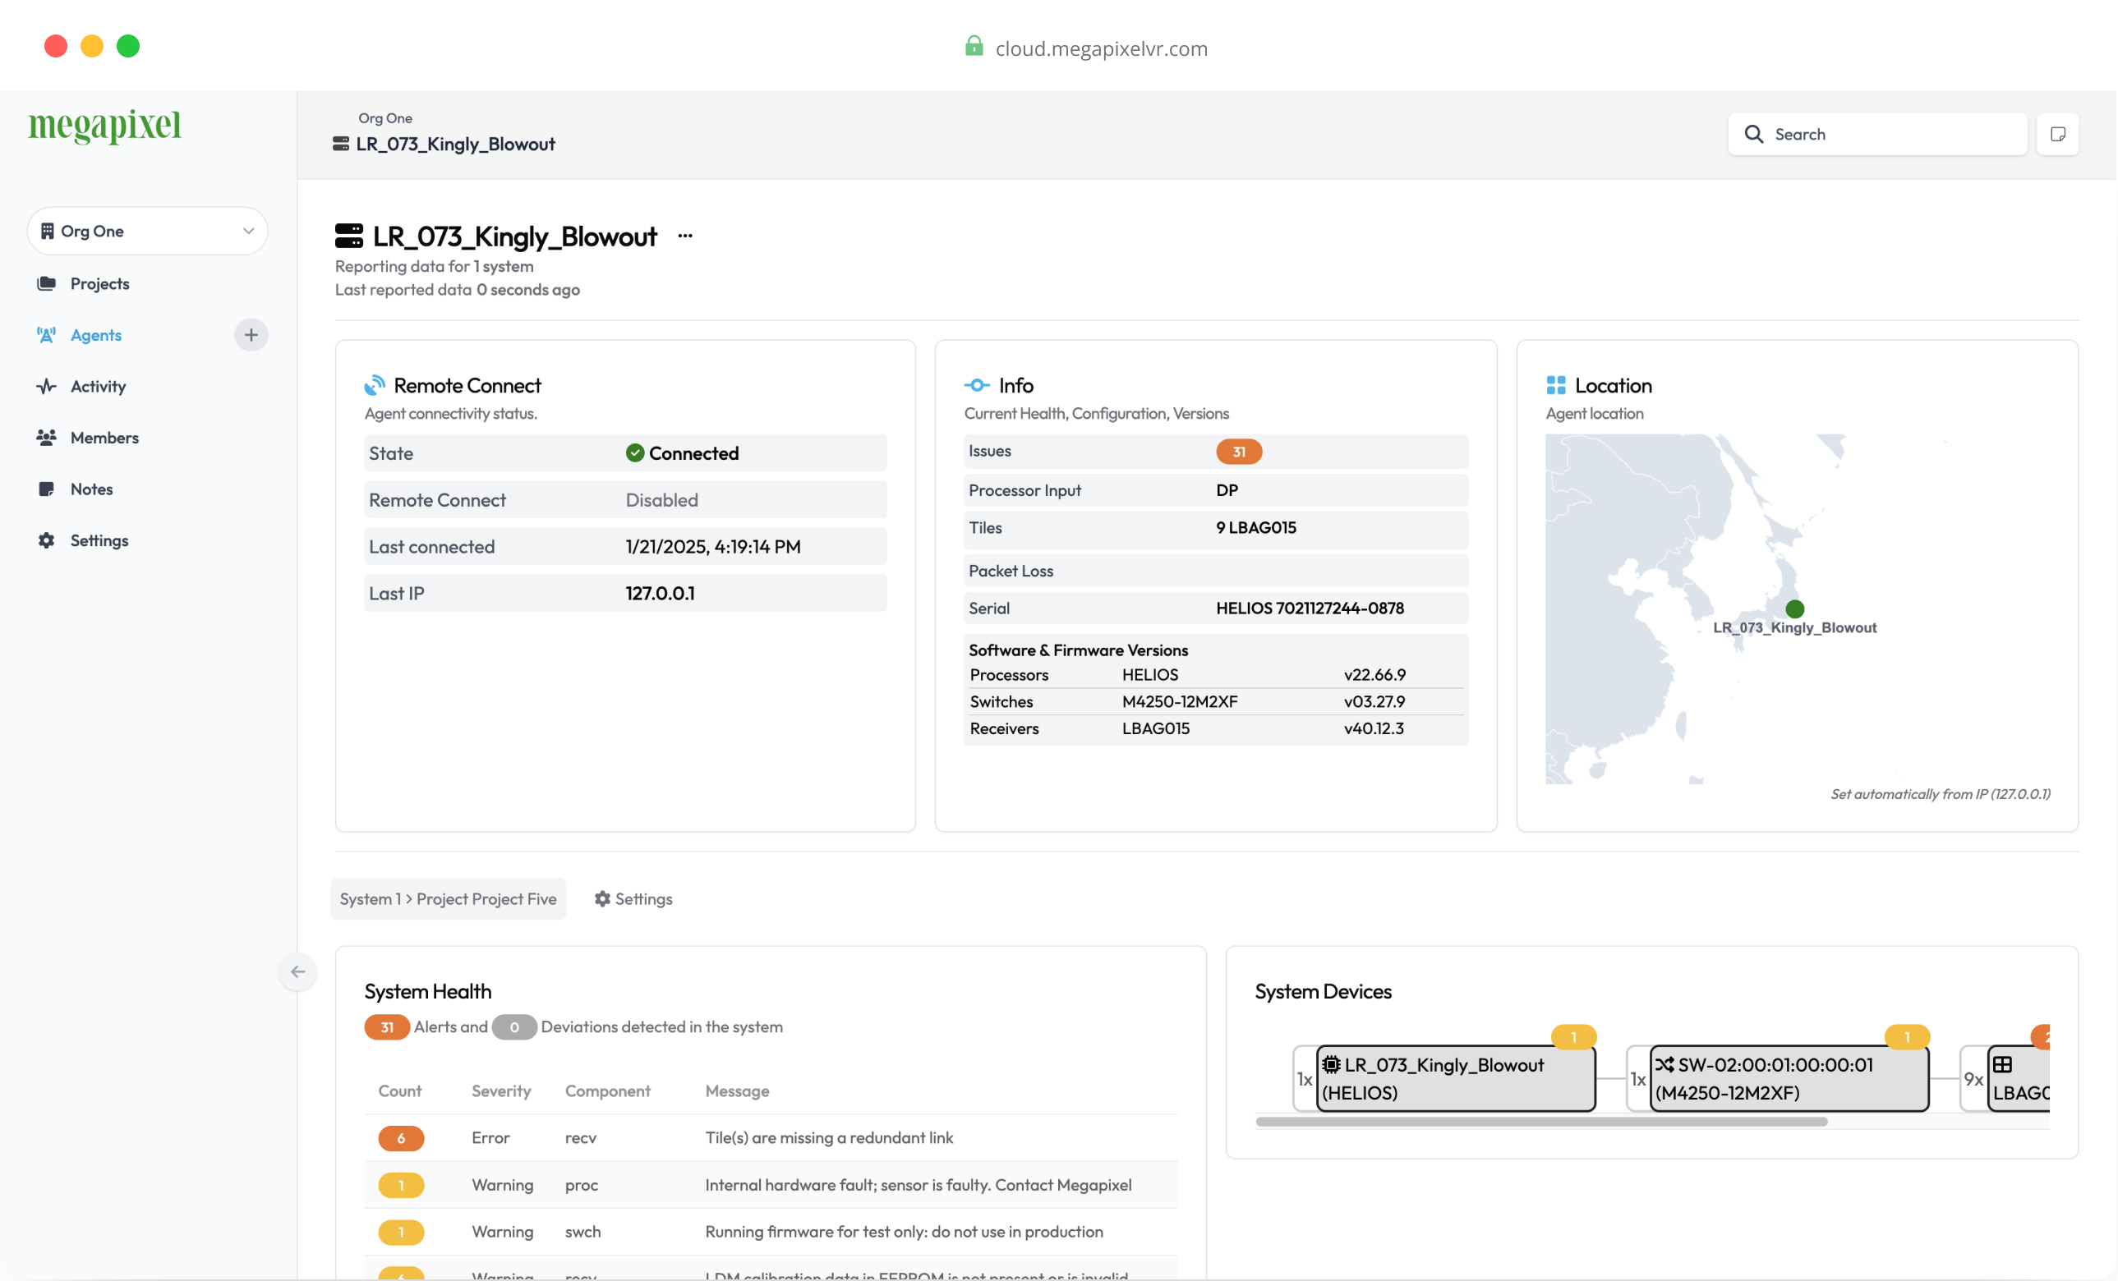This screenshot has height=1281, width=2118.
Task: Click the sidebar Settings gear icon
Action: (x=46, y=541)
